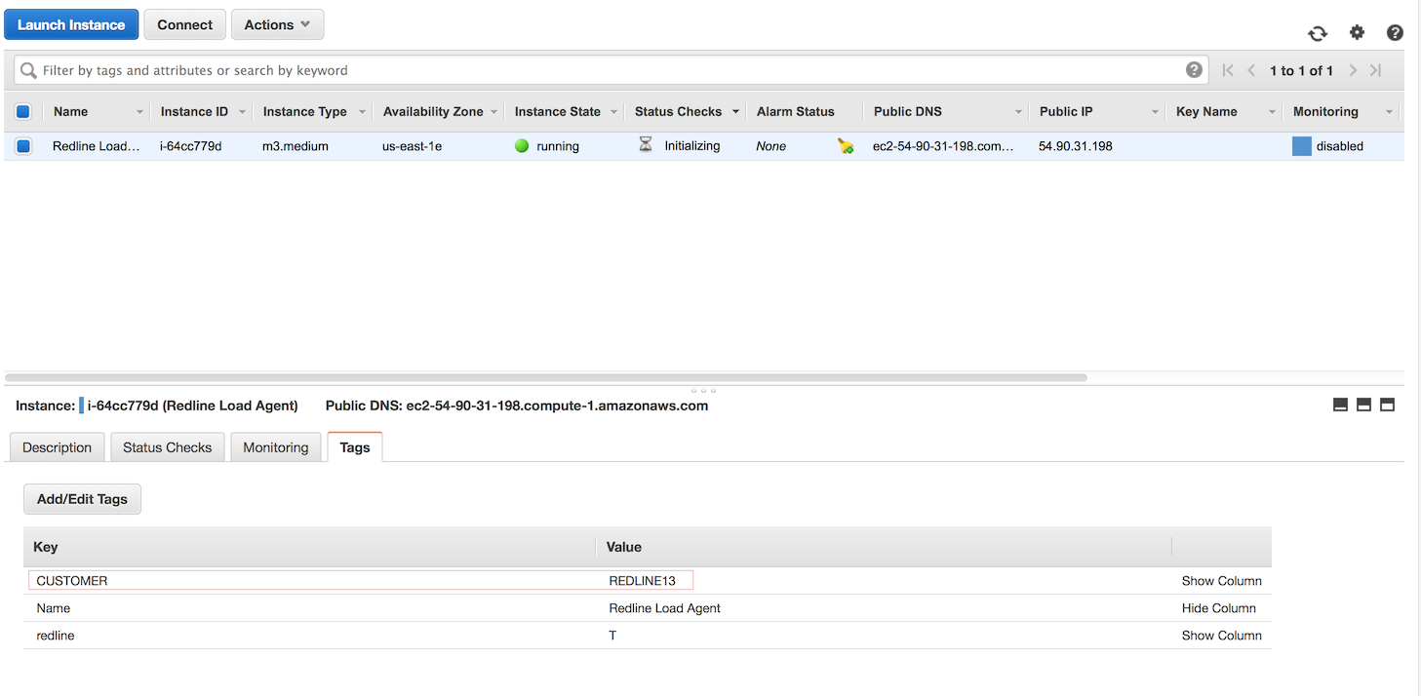Open the Public DNS column dropdown arrow

pyautogui.click(x=1018, y=112)
